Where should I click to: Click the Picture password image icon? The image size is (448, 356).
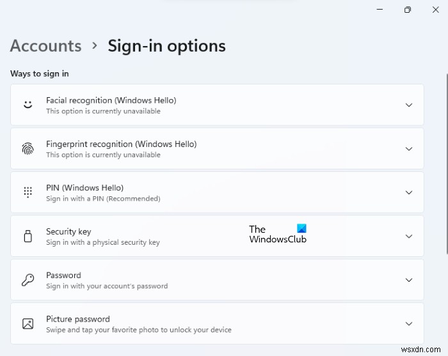pos(28,324)
